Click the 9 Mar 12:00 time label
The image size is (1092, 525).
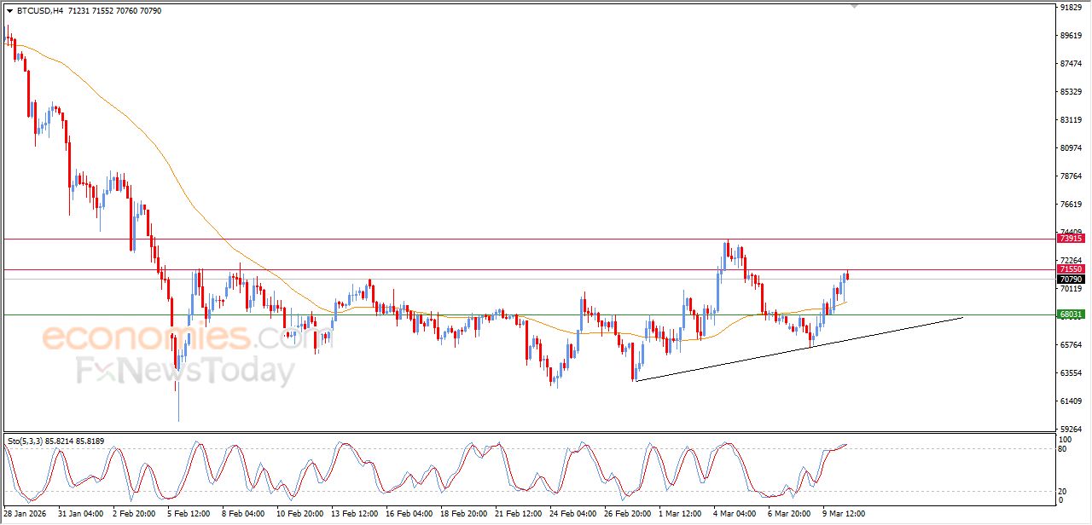pyautogui.click(x=843, y=514)
